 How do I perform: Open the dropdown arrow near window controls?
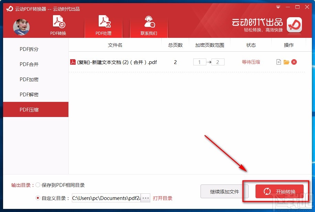coord(278,7)
